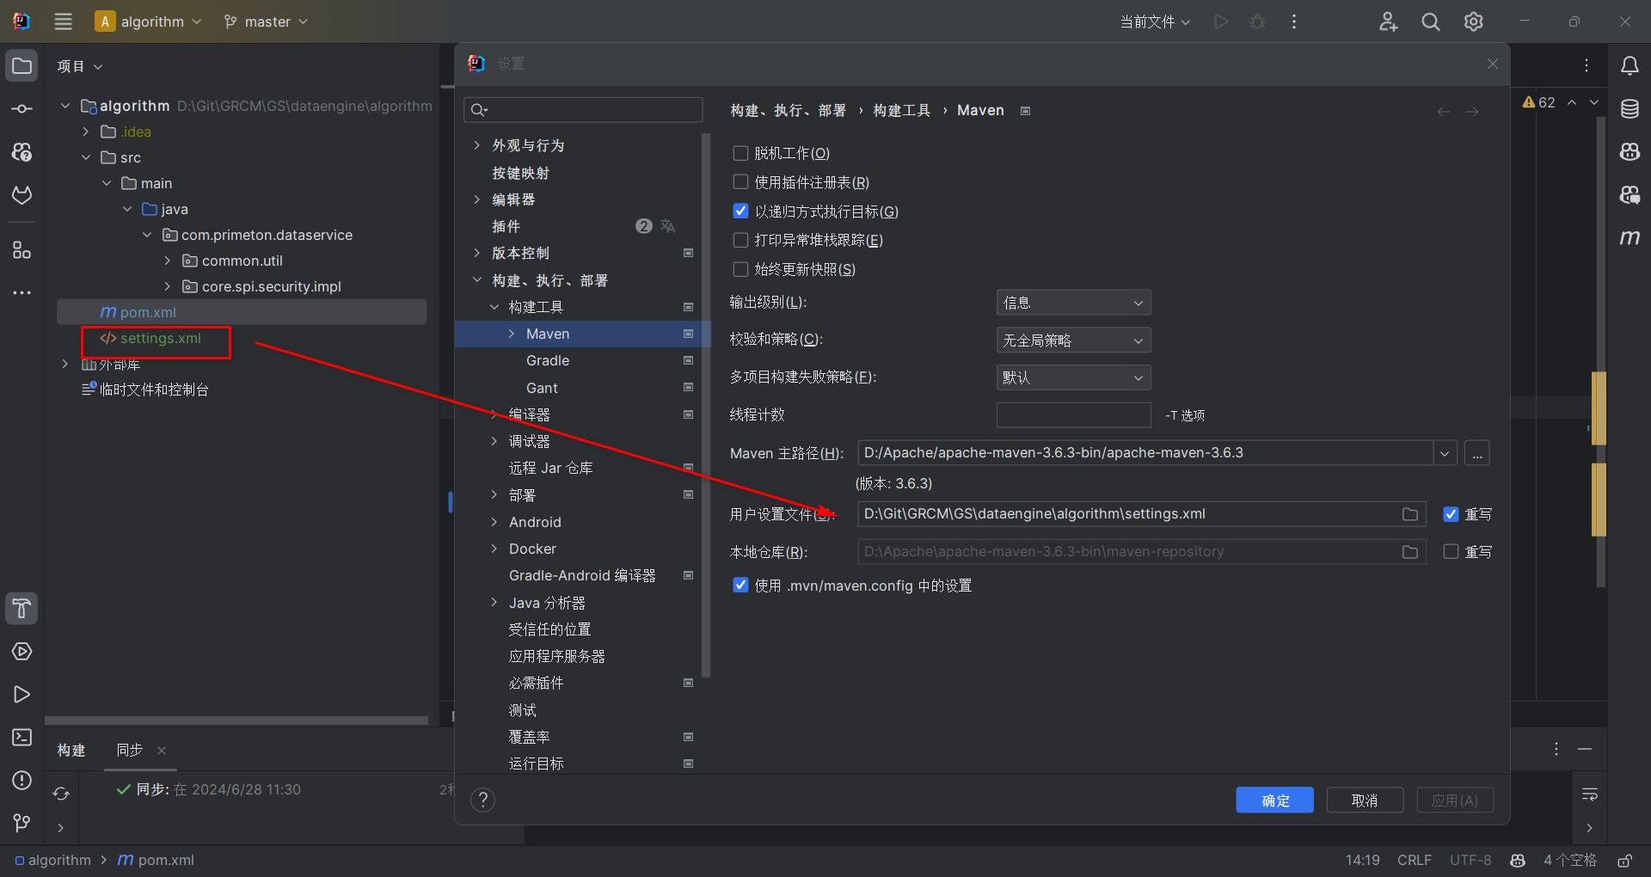The height and width of the screenshot is (877, 1651).
Task: Click the 确定 button
Action: tap(1274, 800)
